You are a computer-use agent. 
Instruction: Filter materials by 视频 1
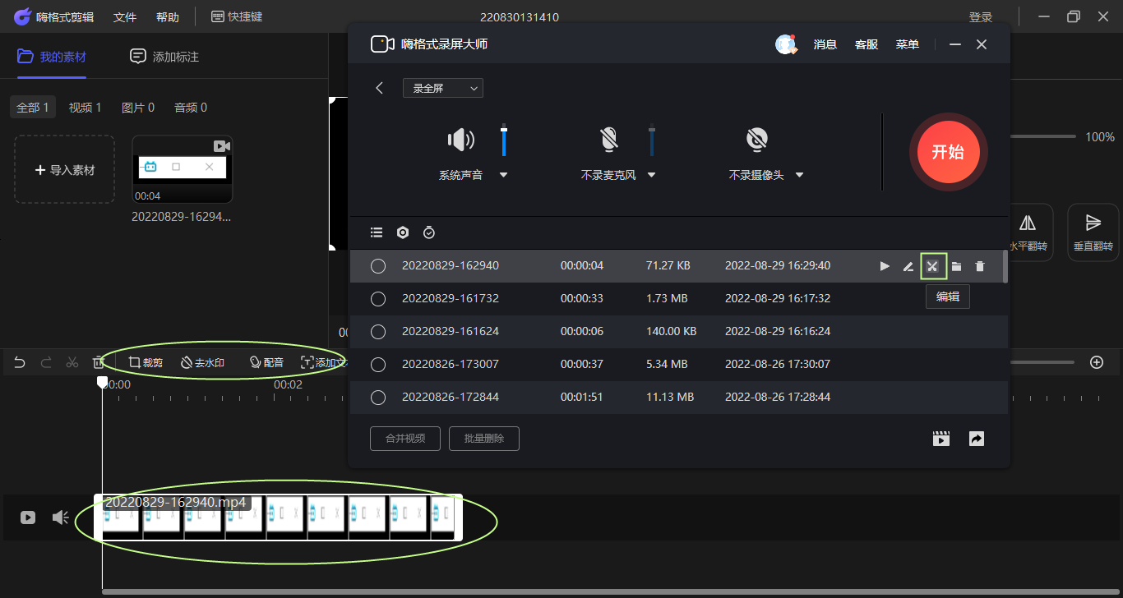click(85, 108)
